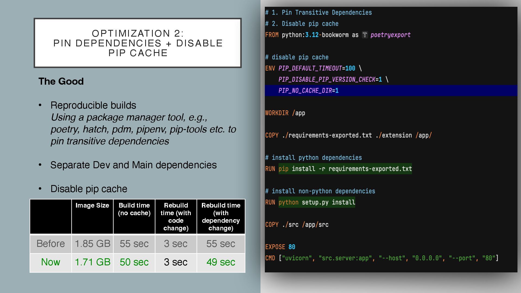This screenshot has height=293, width=521.
Task: Click 'PIP_DISABLE_PIP_VERSION_CHECK=1' line
Action: (x=330, y=79)
